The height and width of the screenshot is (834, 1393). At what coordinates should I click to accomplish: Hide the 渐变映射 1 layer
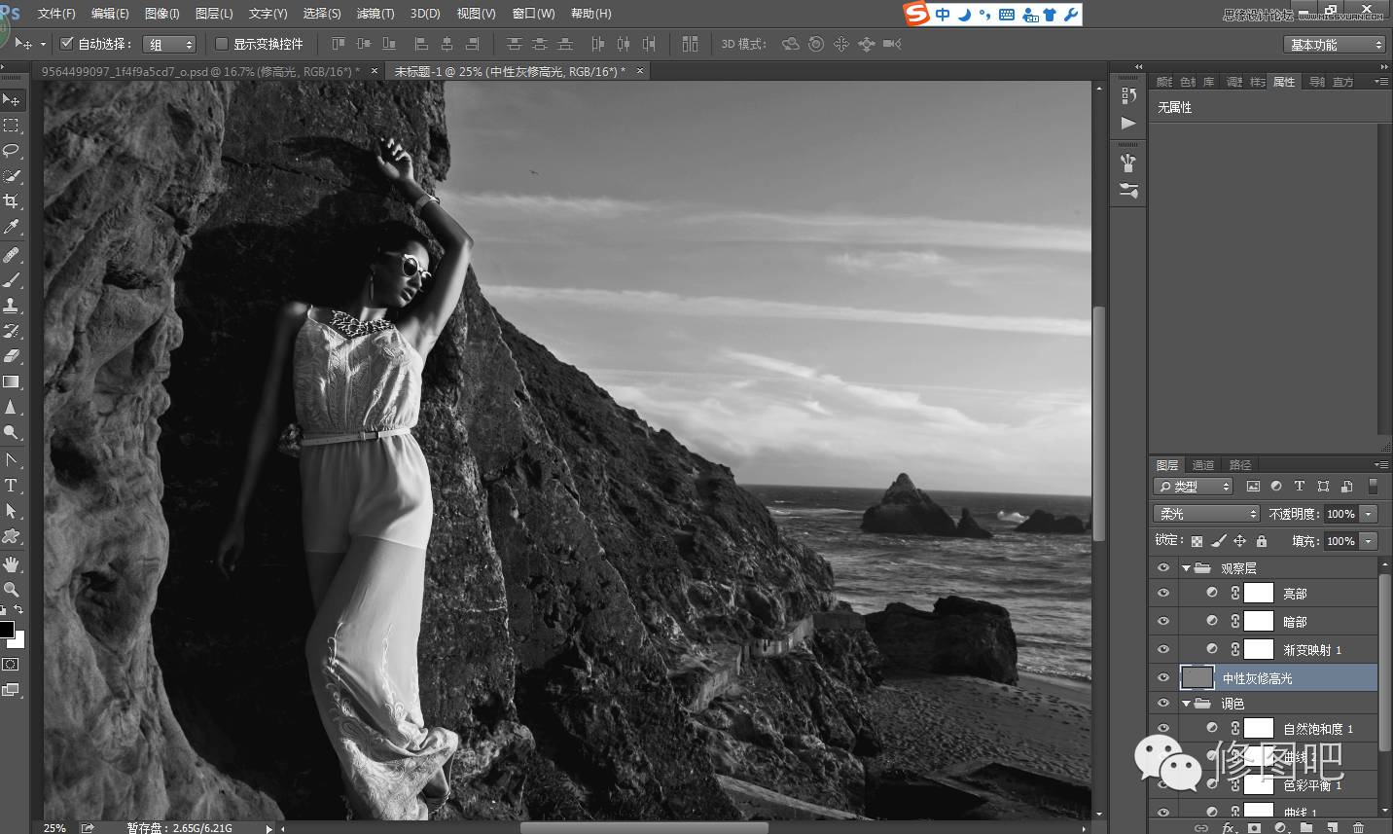tap(1163, 649)
